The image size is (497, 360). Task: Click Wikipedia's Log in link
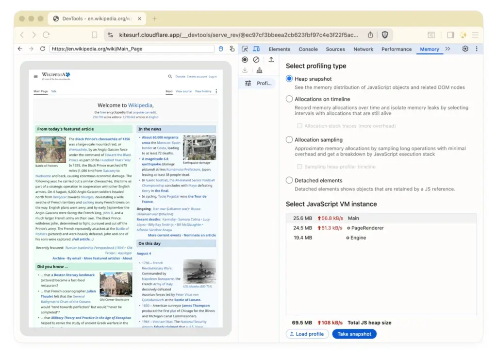click(x=213, y=76)
